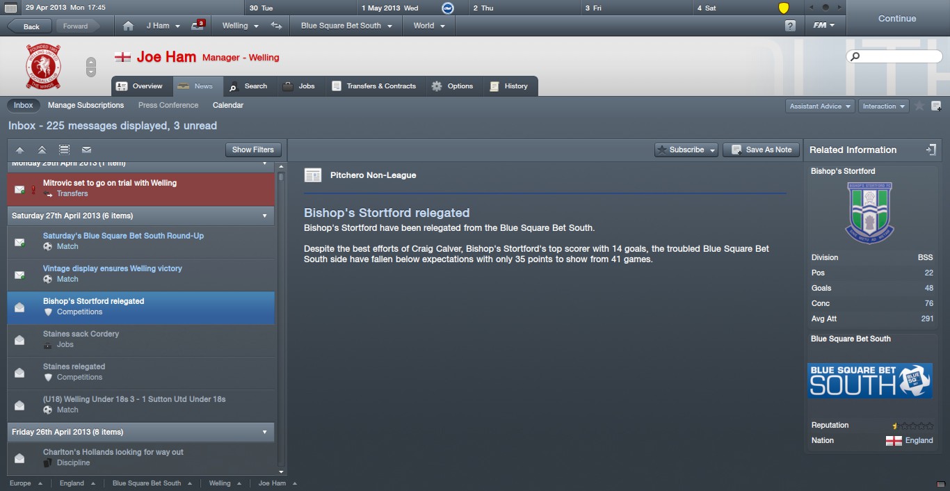This screenshot has width=950, height=491.
Task: Open the Manage Subscriptions subtab
Action: coord(86,105)
